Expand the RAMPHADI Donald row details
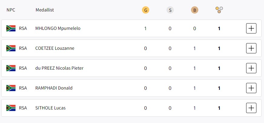 click(x=251, y=88)
